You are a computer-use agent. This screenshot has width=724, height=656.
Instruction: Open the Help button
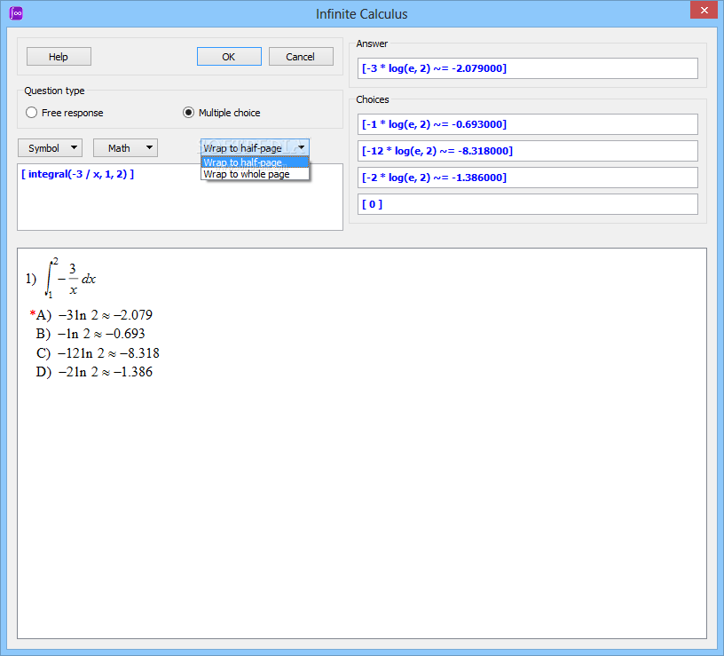[59, 56]
